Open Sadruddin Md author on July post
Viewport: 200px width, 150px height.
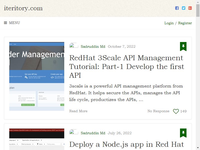pos(93,133)
